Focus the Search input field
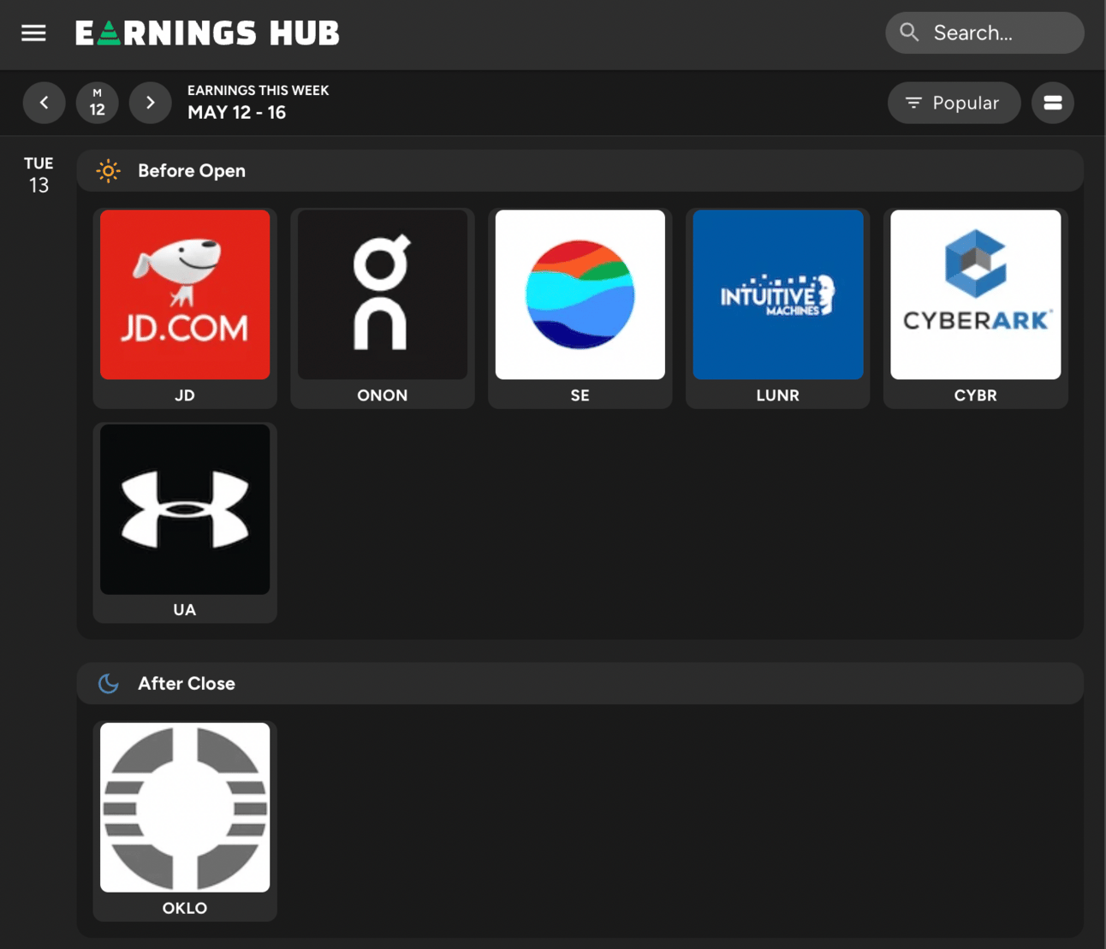 coord(984,33)
